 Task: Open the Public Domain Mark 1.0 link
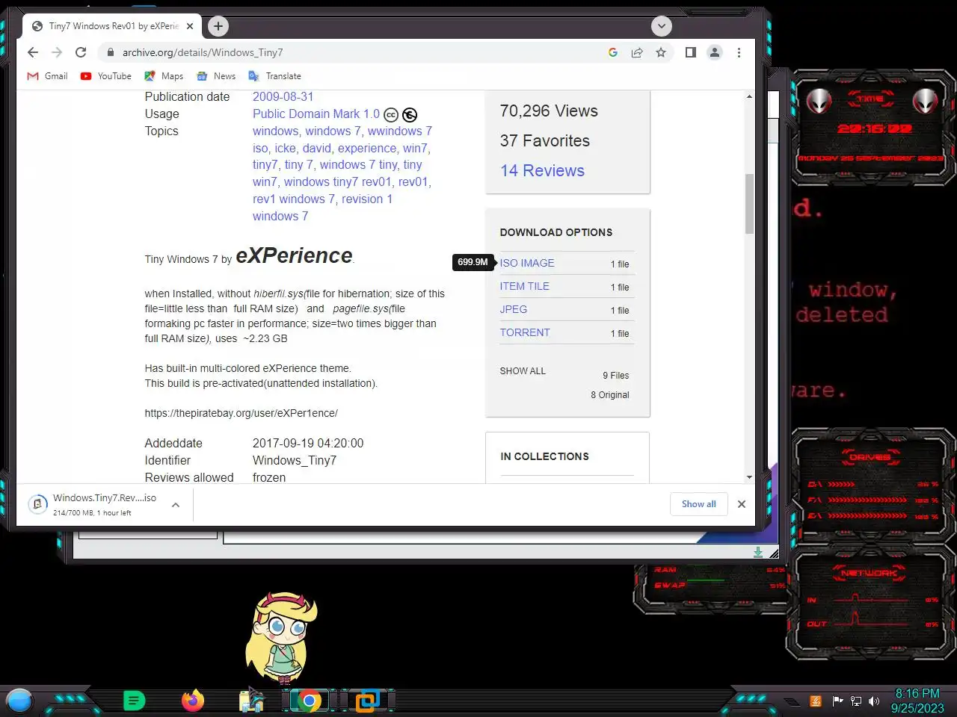316,114
